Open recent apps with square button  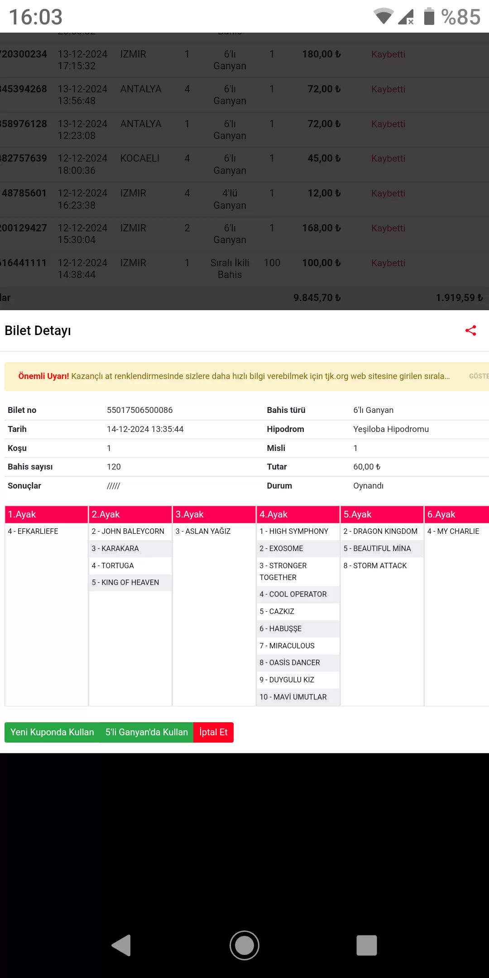point(366,945)
